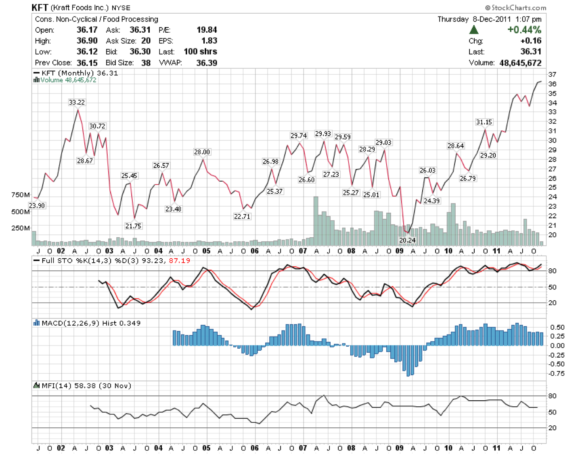Click the Bid Size value 38
This screenshot has height=454, width=578.
[x=146, y=63]
